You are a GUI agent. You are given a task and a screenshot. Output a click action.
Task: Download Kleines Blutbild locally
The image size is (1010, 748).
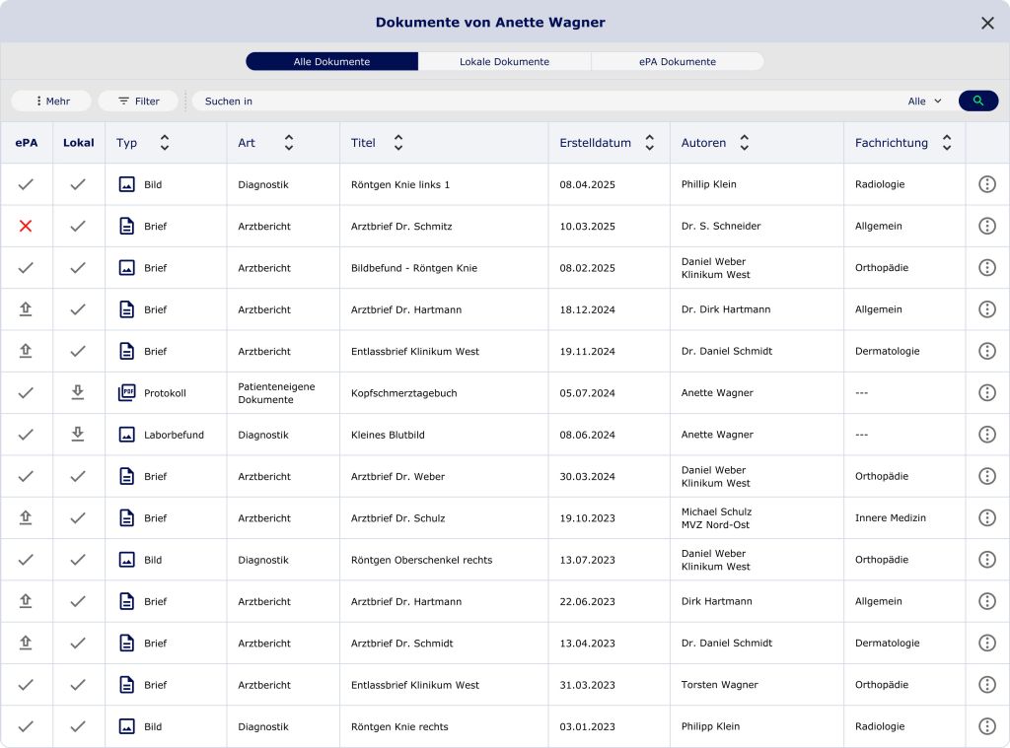[78, 434]
